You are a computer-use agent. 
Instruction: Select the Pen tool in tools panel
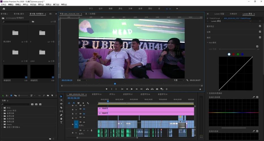(x=61, y=115)
